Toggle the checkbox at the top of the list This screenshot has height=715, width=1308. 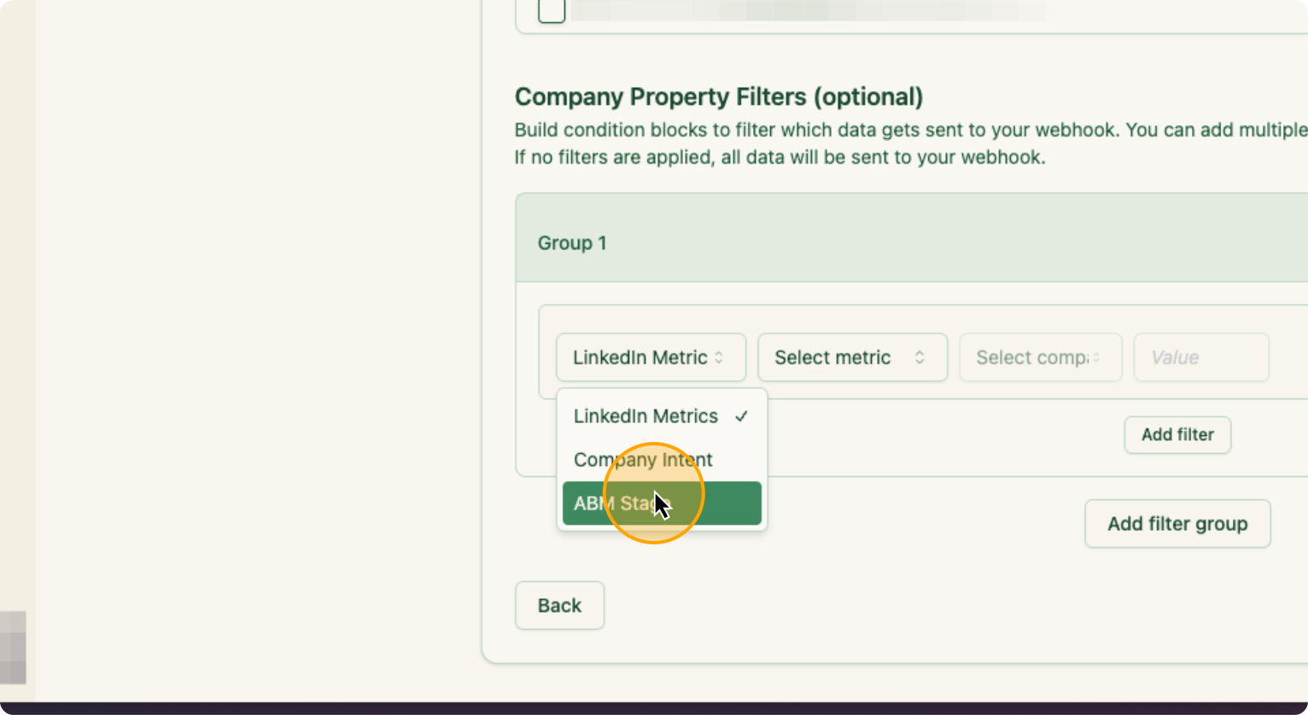point(551,11)
